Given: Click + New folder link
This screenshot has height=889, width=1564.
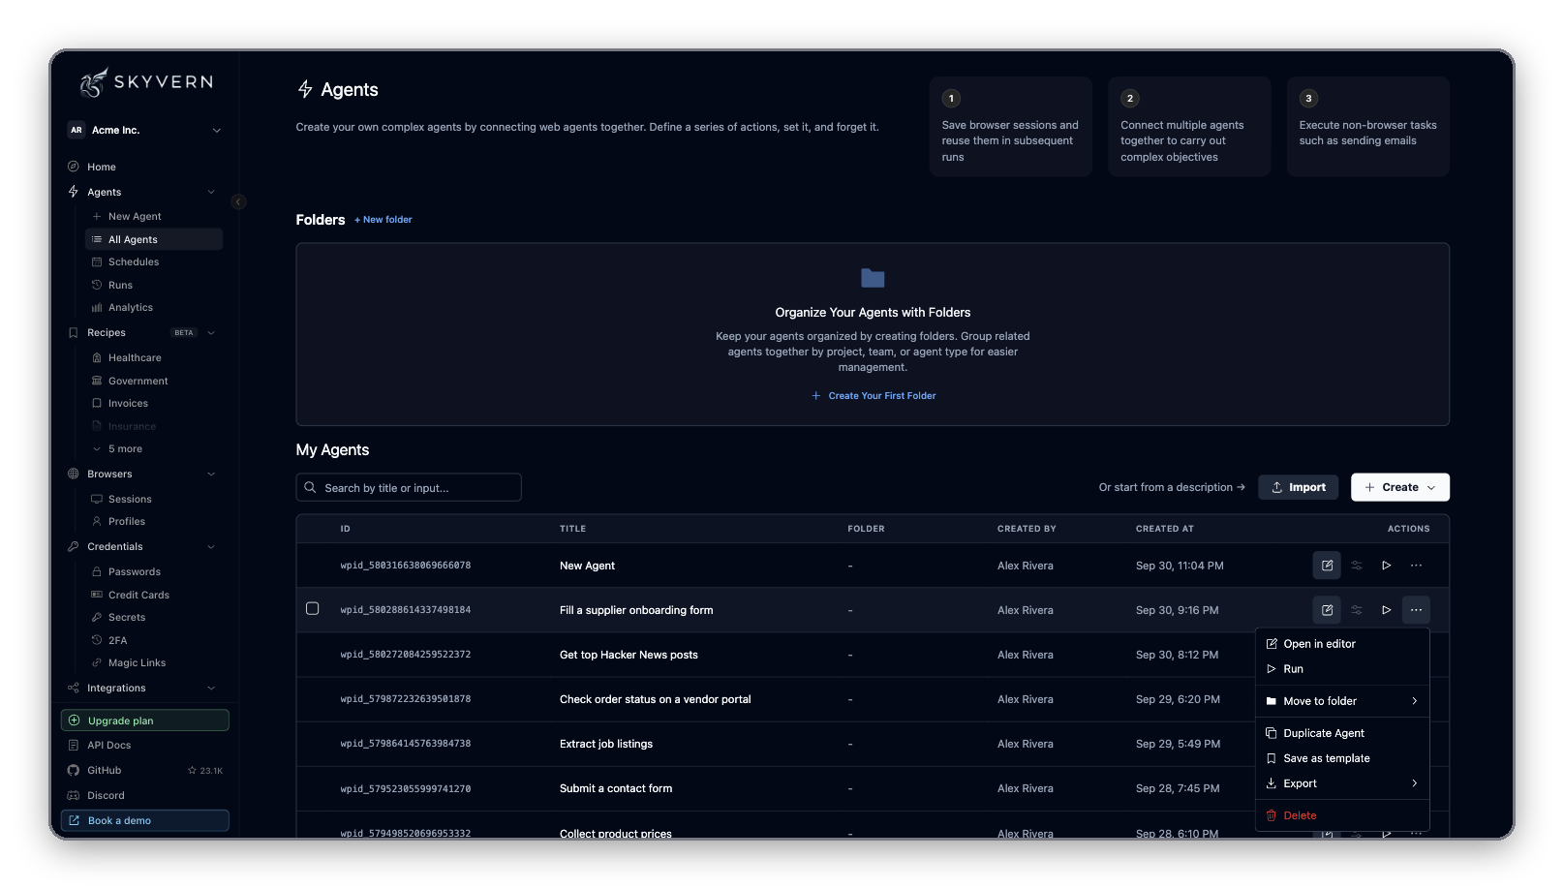Looking at the screenshot, I should click(383, 220).
